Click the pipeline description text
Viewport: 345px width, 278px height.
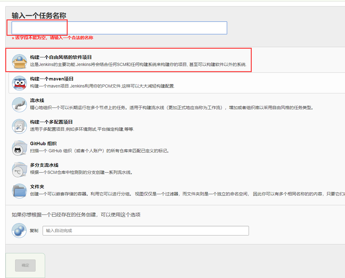point(172,108)
